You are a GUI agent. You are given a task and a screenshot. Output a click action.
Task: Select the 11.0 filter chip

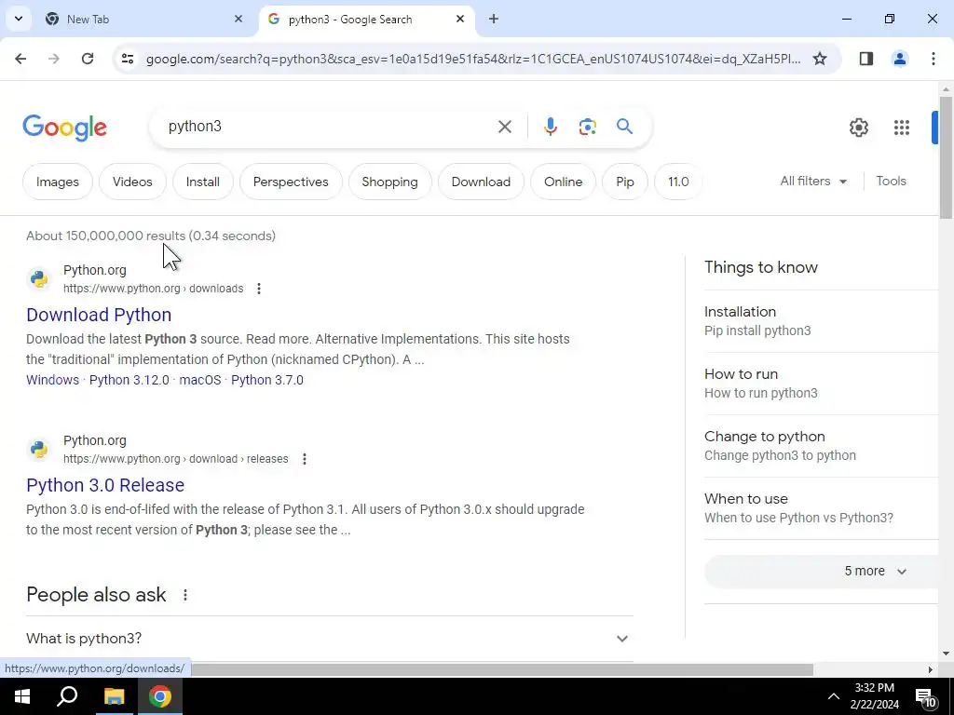point(678,182)
